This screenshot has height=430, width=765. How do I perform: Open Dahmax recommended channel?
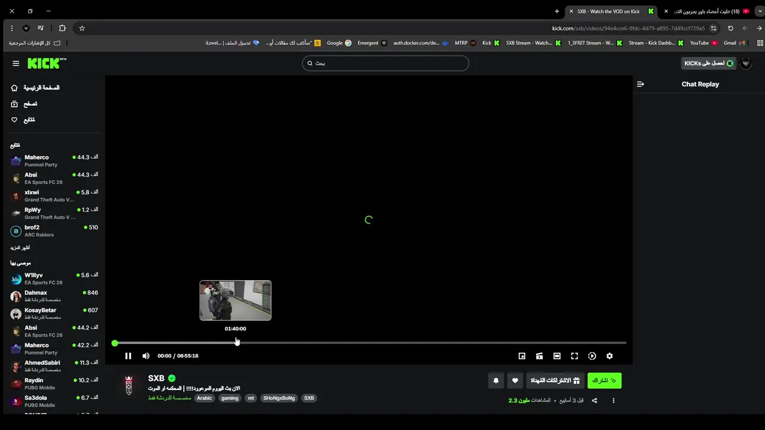click(54, 296)
